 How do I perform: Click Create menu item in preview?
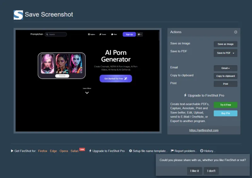click(103, 34)
